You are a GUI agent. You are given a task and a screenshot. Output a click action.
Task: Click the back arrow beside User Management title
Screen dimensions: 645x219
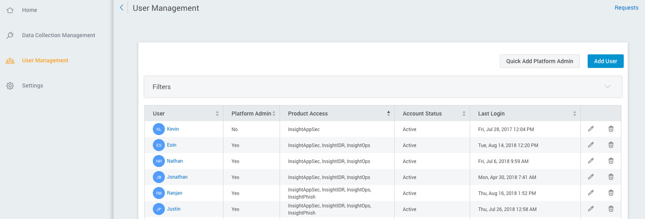point(122,8)
